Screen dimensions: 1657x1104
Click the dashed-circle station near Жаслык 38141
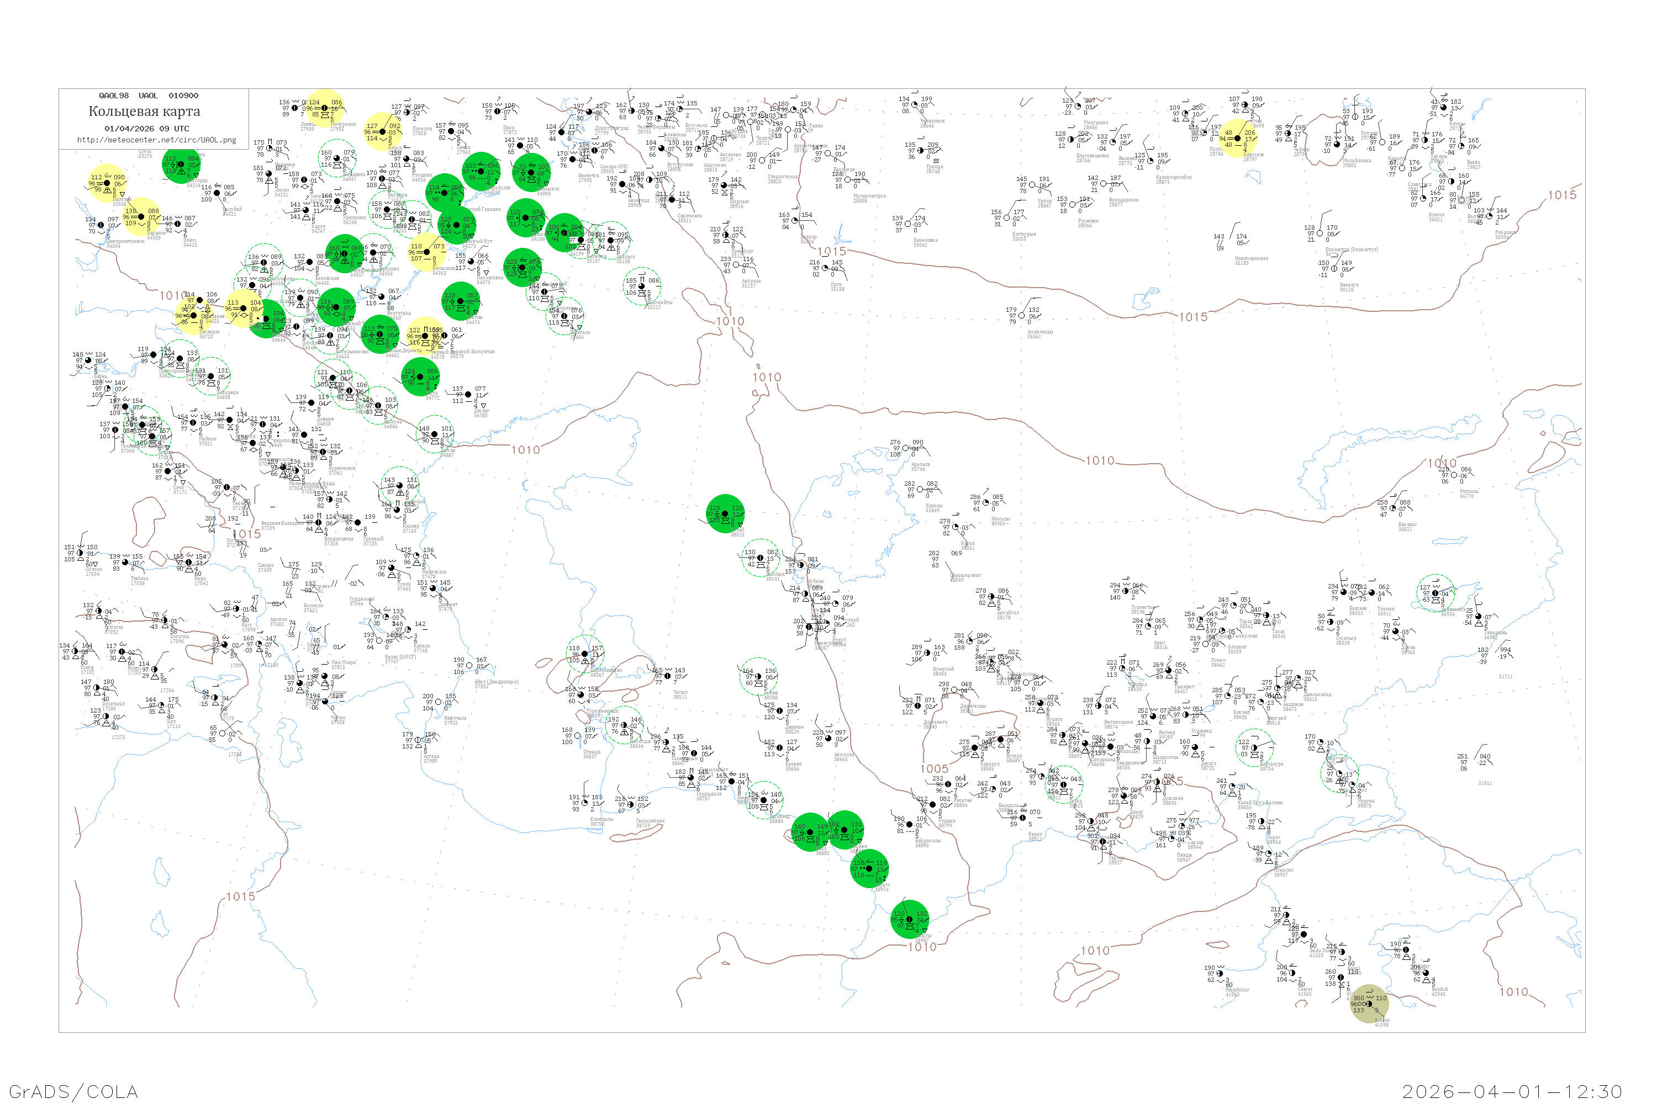(760, 558)
